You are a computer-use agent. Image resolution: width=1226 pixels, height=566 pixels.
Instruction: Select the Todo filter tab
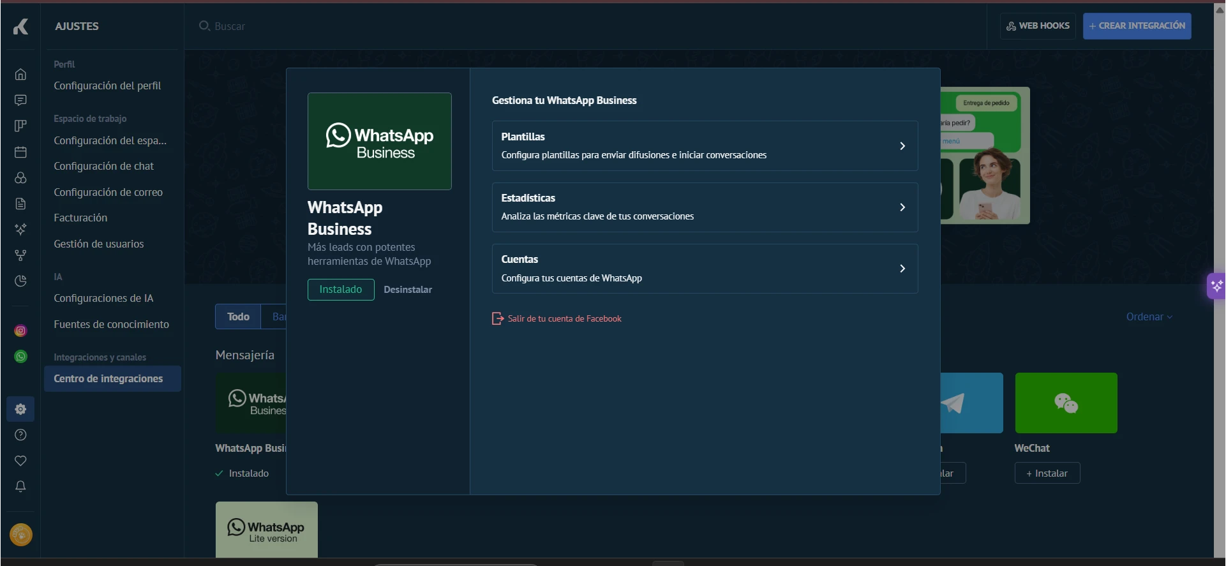(x=238, y=317)
